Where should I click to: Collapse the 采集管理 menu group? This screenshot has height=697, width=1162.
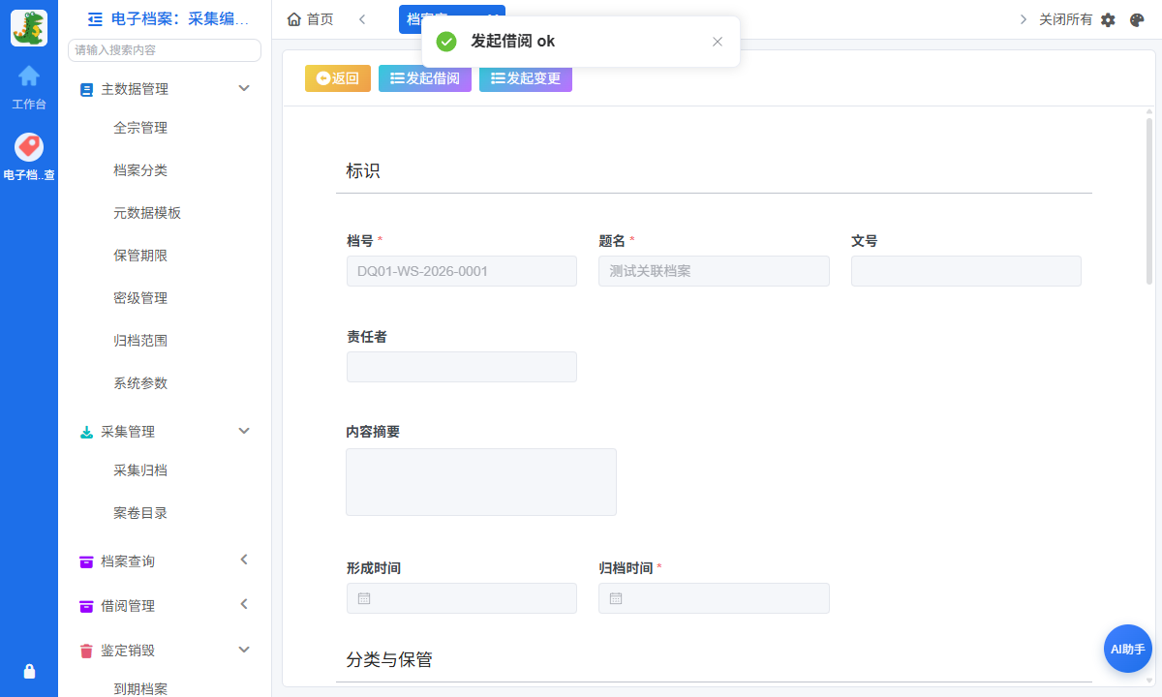244,431
